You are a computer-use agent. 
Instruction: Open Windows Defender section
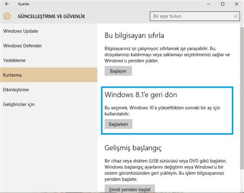coord(23,46)
